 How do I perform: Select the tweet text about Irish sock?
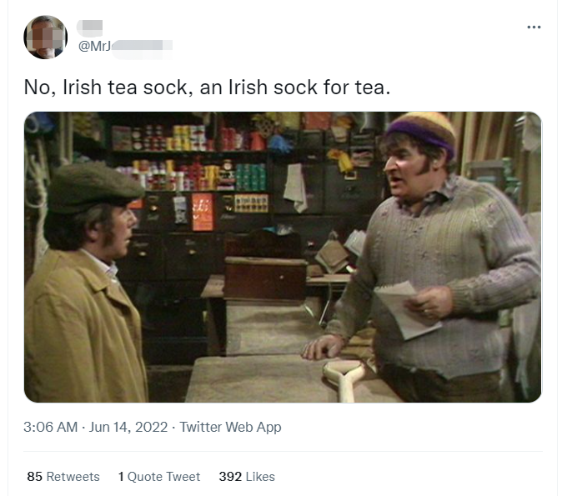207,88
